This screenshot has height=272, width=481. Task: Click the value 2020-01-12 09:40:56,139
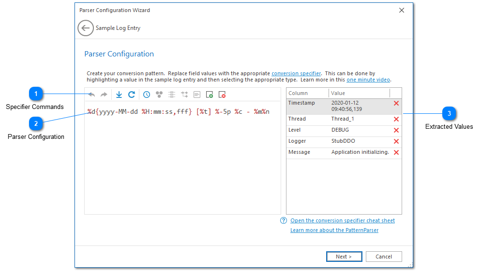click(x=346, y=106)
